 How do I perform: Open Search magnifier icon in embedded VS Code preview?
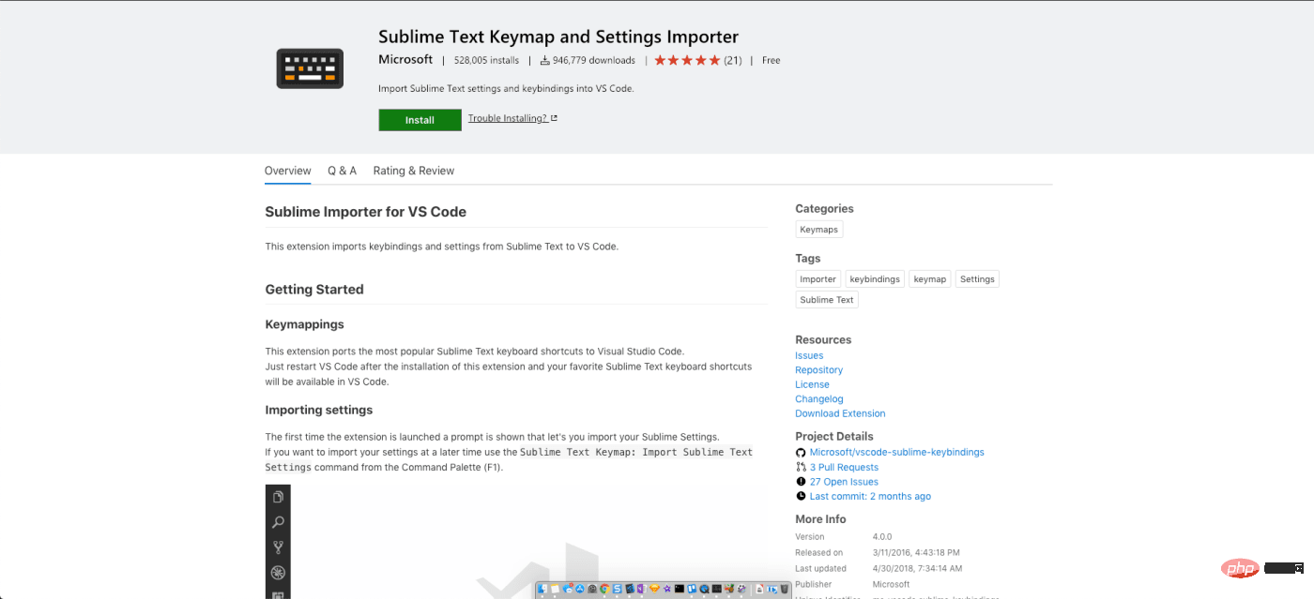point(278,522)
